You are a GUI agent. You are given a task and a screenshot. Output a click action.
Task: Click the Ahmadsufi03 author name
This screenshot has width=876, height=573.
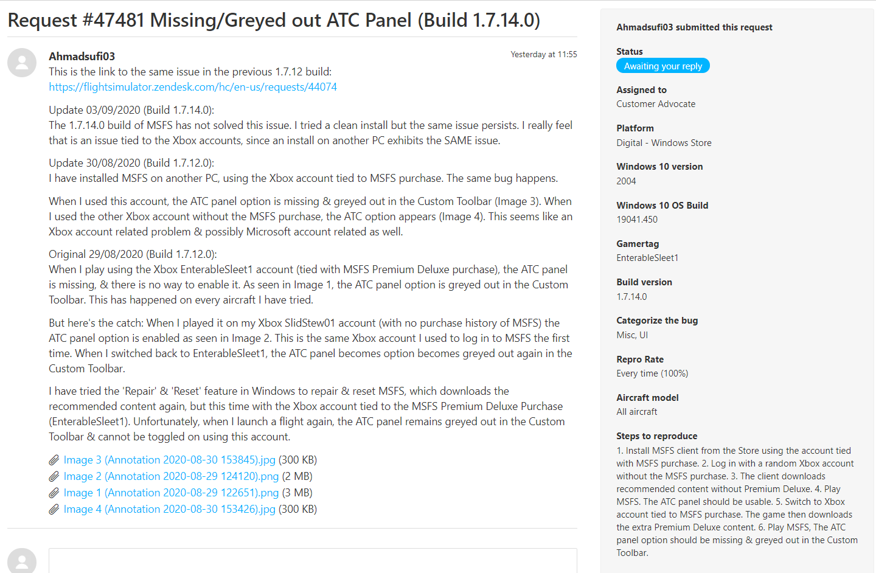82,57
